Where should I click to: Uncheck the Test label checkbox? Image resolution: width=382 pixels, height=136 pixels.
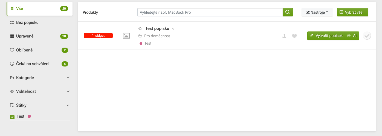[x=12, y=117]
